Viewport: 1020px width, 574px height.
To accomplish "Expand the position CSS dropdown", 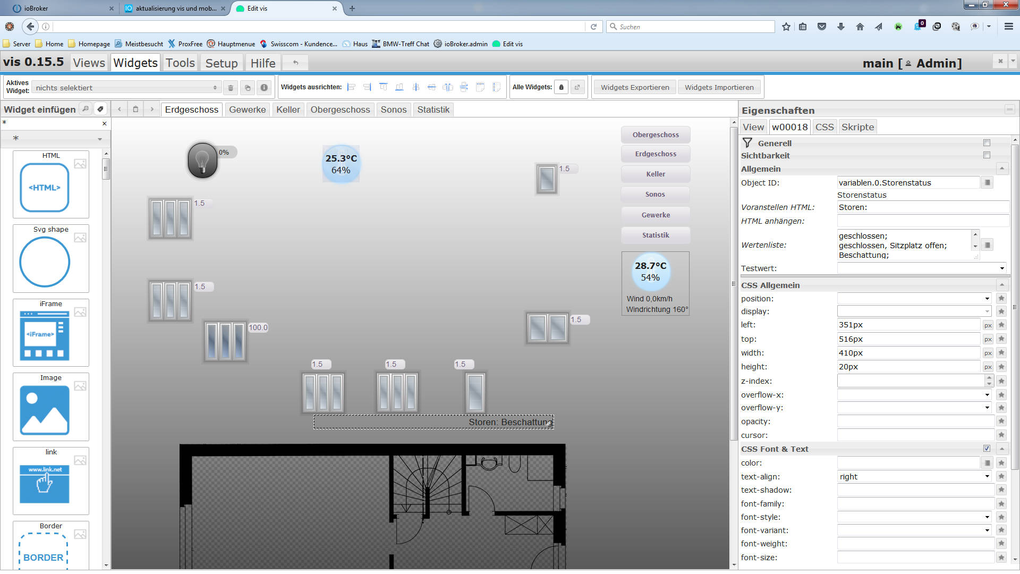I will coord(915,299).
